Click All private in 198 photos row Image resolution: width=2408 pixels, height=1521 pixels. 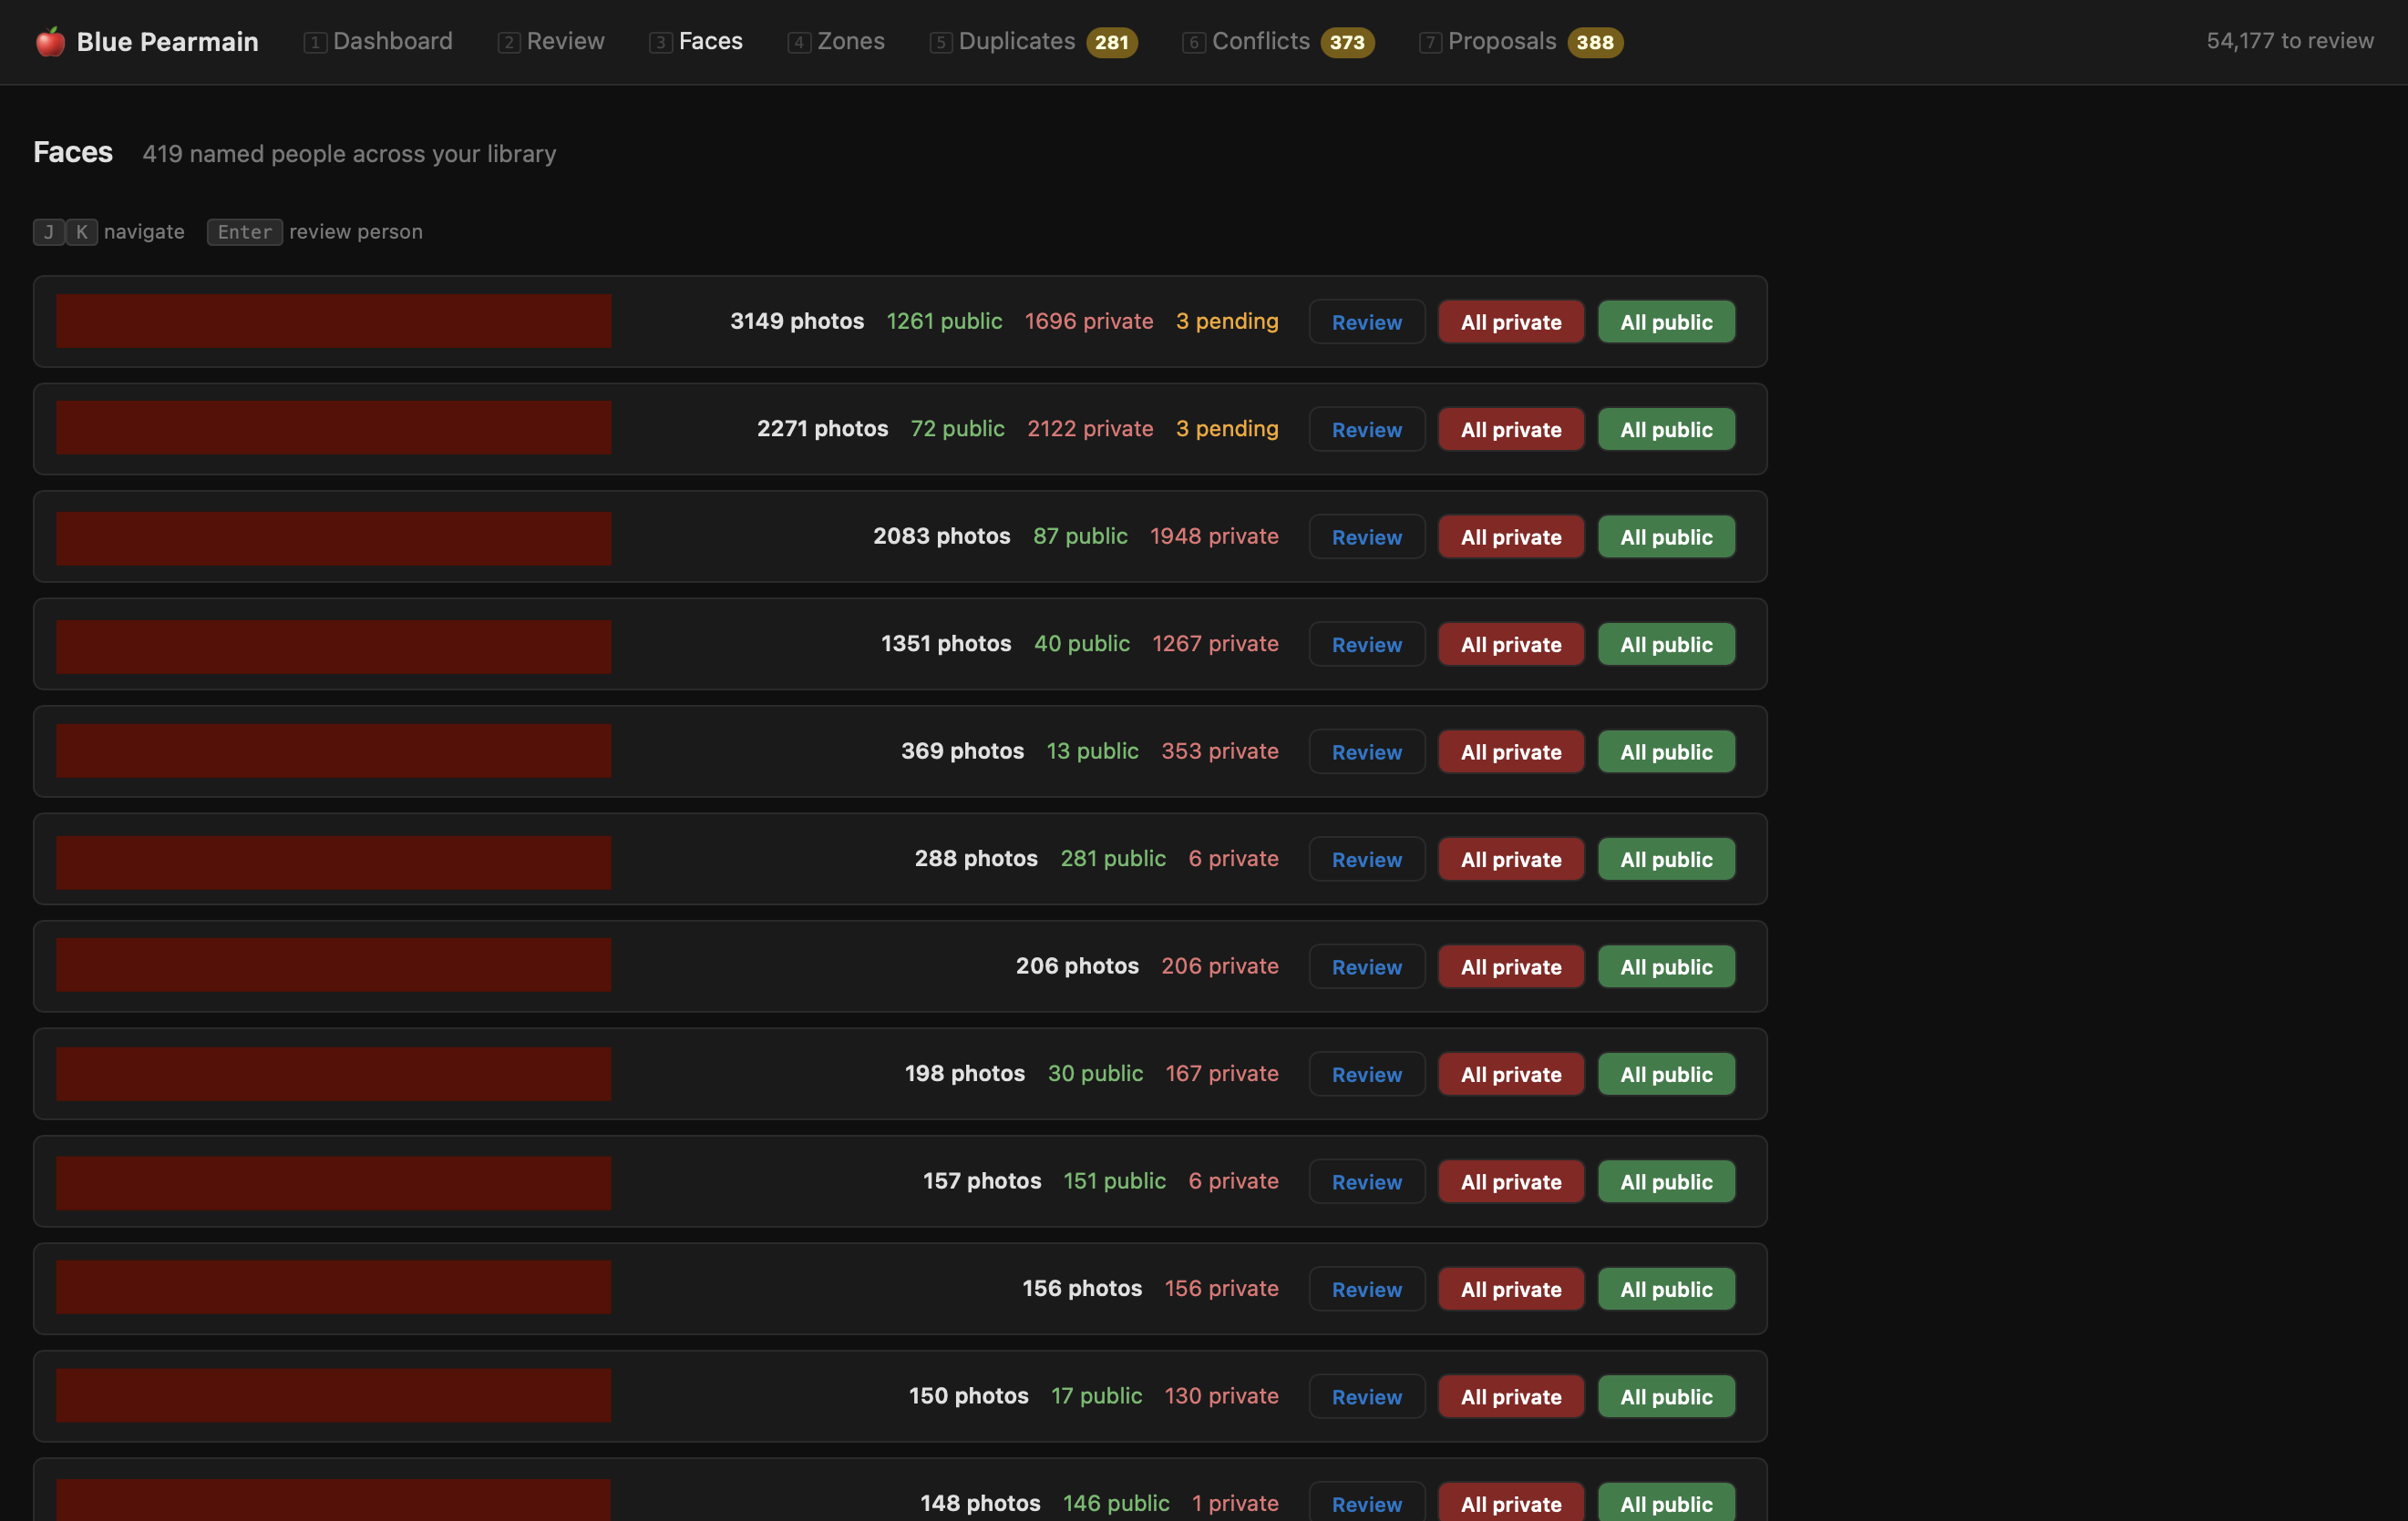pos(1511,1075)
